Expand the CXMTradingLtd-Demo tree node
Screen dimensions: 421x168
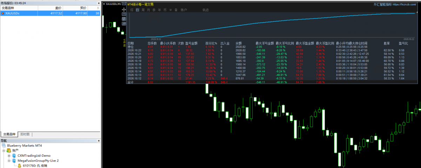point(9,155)
